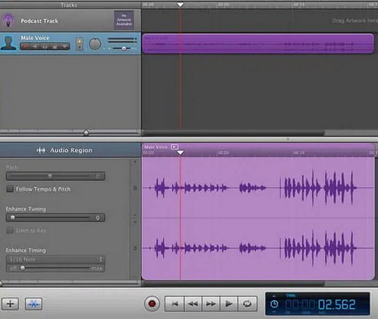378x319 pixels.
Task: Click the Audio Region header title
Action: (x=71, y=150)
